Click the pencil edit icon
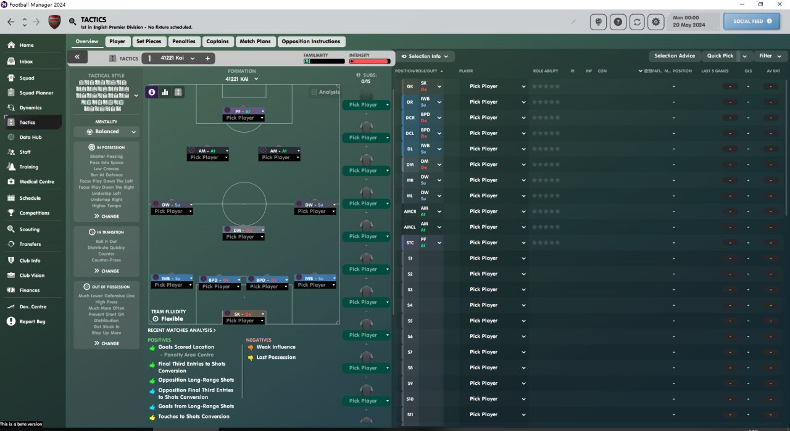The height and width of the screenshot is (431, 790). (x=574, y=22)
